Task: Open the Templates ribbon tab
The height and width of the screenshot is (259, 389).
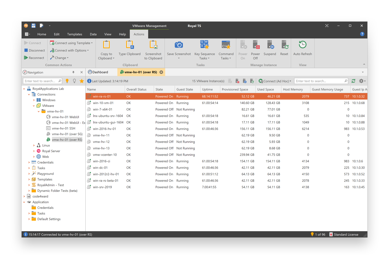Action: pyautogui.click(x=75, y=34)
